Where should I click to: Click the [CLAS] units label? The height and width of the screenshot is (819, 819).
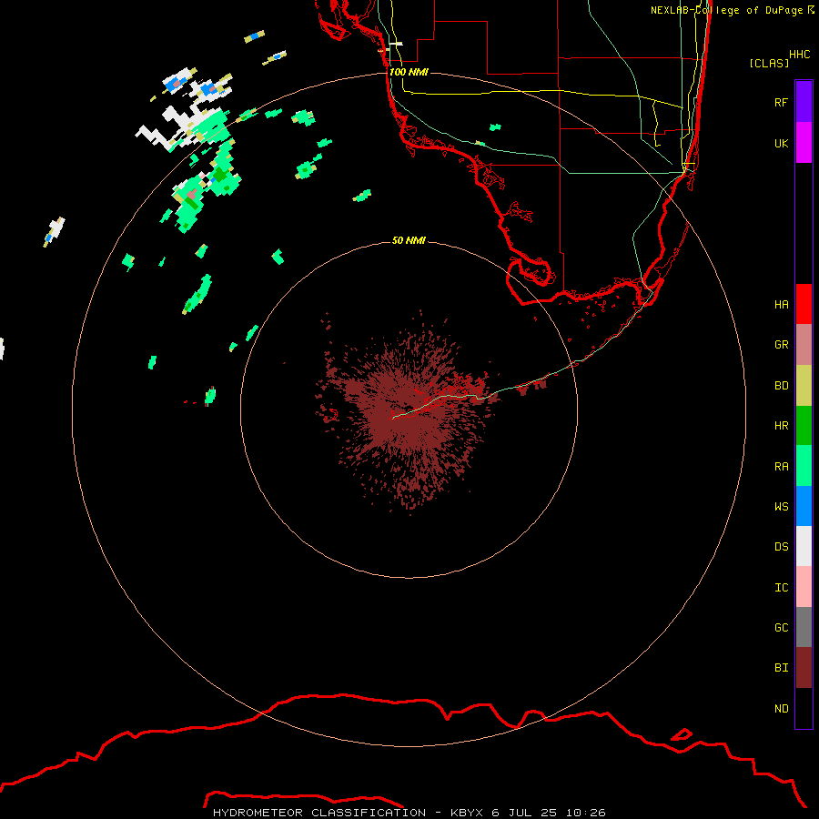769,63
